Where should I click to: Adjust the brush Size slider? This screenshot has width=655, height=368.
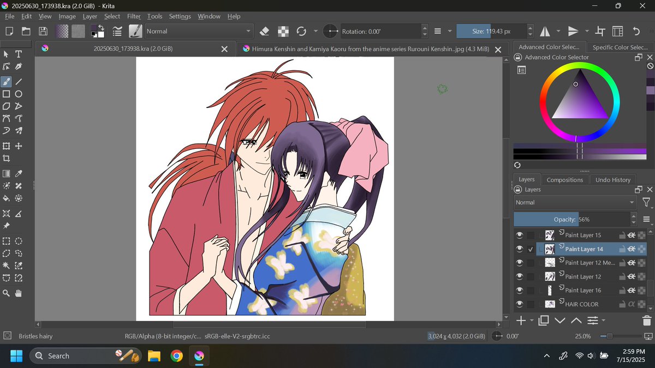[491, 31]
